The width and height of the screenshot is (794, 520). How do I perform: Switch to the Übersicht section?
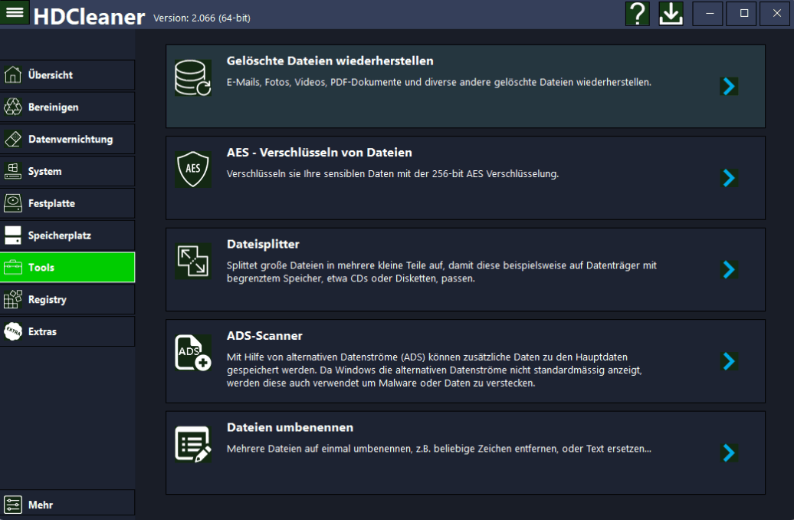coord(67,75)
